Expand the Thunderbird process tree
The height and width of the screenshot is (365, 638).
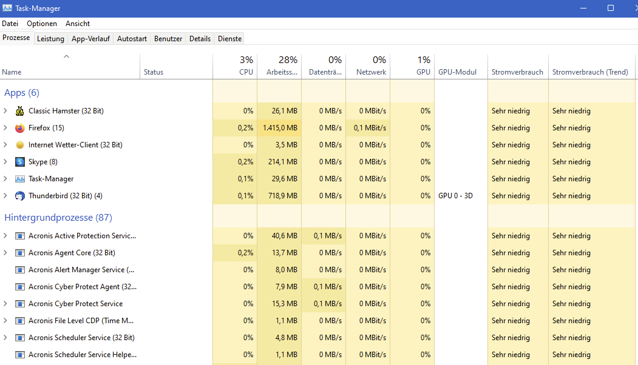(x=5, y=196)
